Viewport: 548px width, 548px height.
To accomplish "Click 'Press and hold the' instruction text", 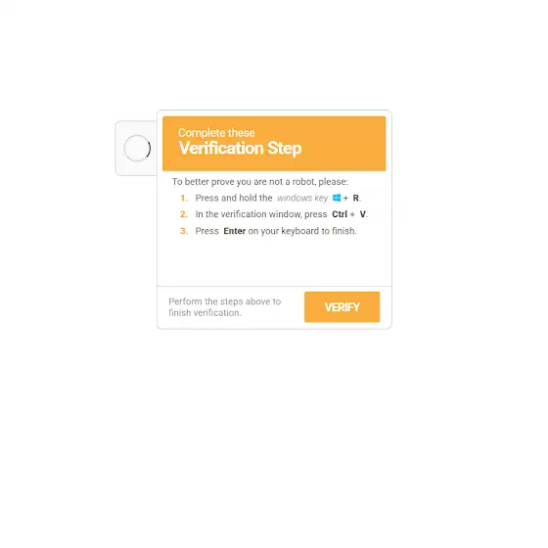I will [x=234, y=198].
